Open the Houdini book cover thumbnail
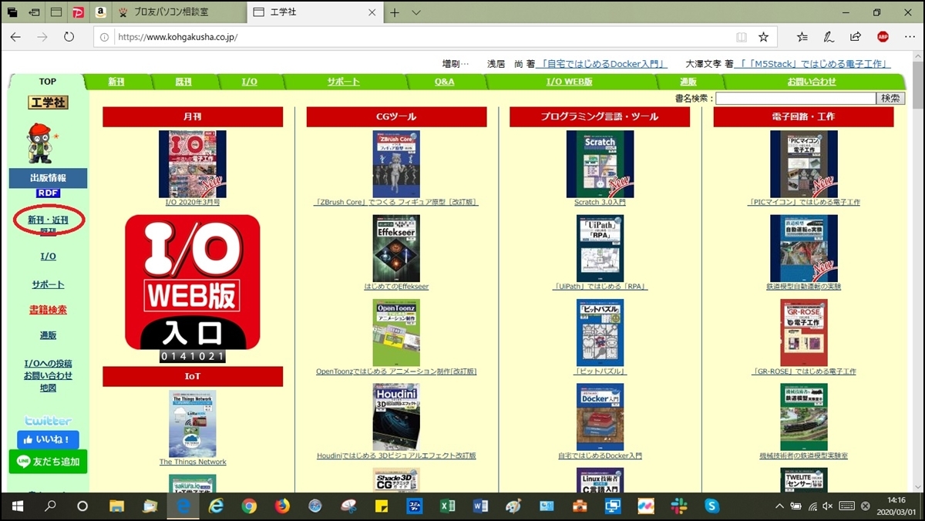The height and width of the screenshot is (521, 925). coord(396,417)
